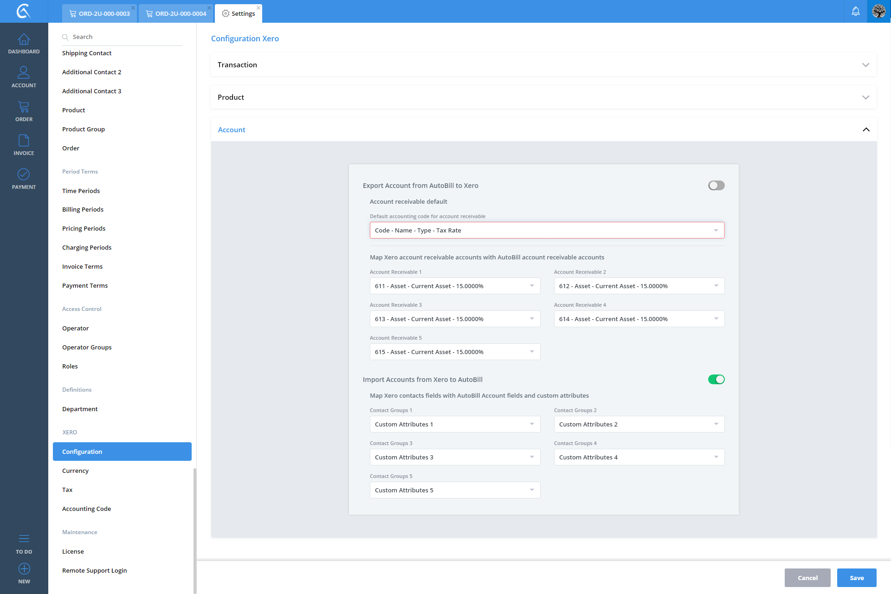Click the Save button
891x594 pixels.
pos(856,578)
